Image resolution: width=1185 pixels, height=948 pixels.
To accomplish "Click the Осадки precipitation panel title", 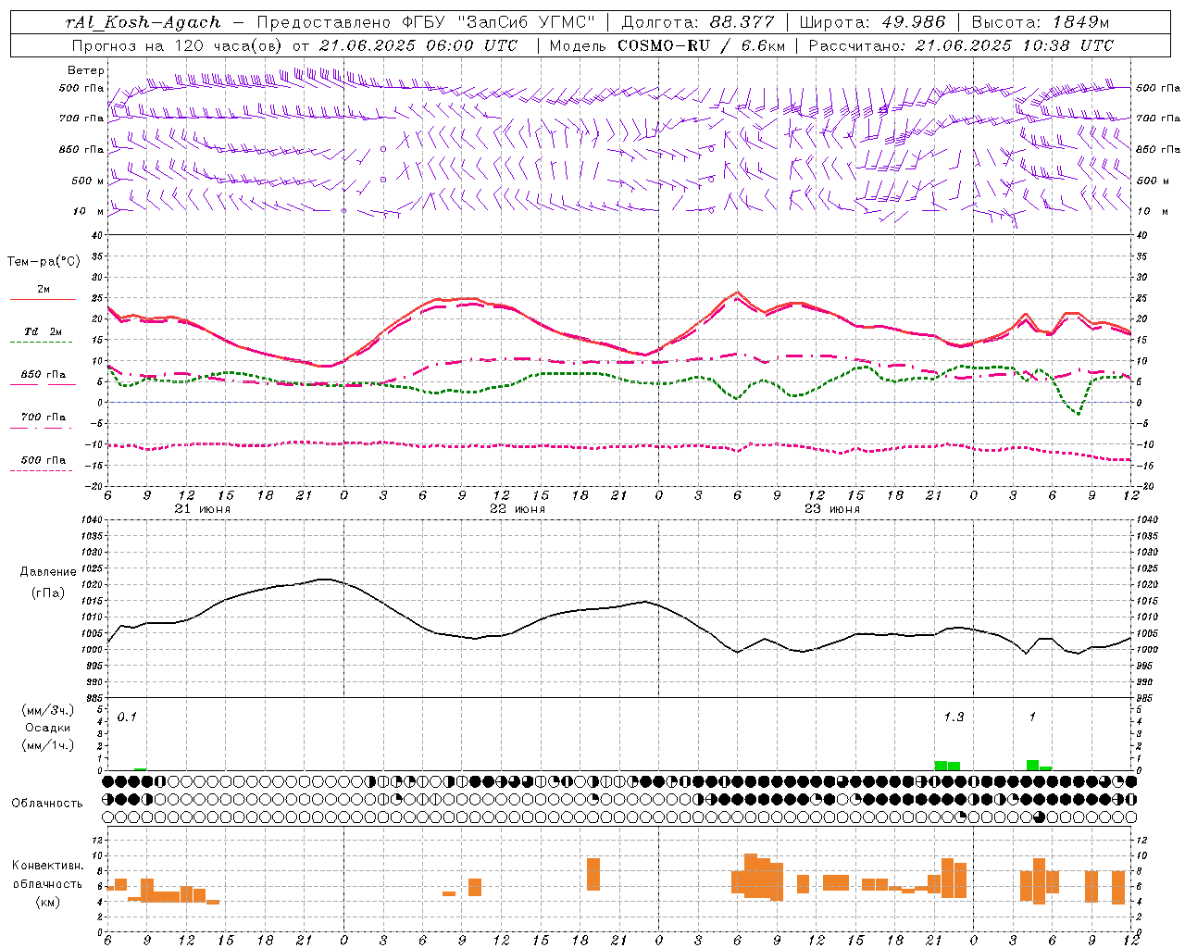I will pos(48,728).
